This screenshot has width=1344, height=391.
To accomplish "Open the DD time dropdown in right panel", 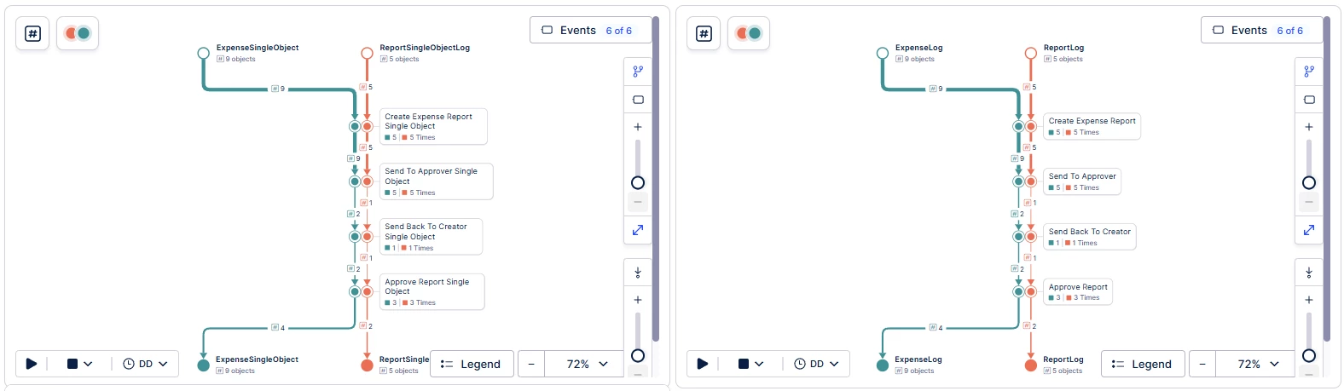I will [x=817, y=364].
